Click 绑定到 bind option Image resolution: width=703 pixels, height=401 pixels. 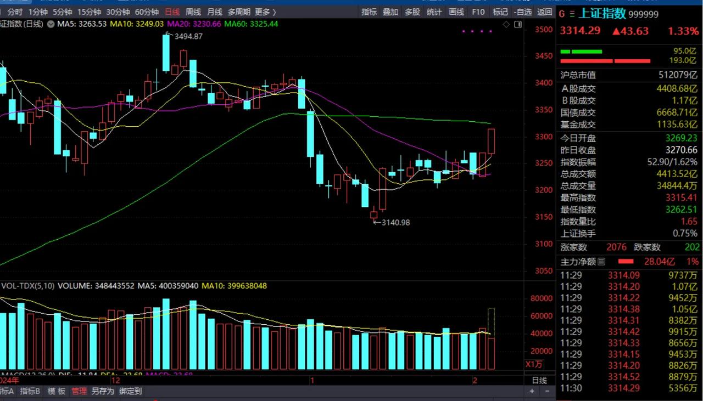[x=130, y=391]
